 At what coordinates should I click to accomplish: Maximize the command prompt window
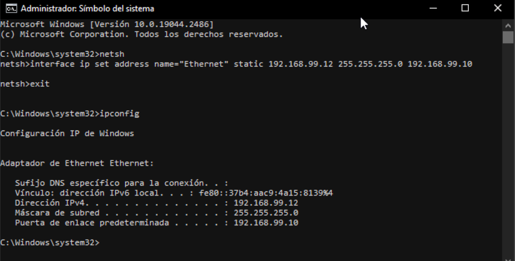[465, 9]
